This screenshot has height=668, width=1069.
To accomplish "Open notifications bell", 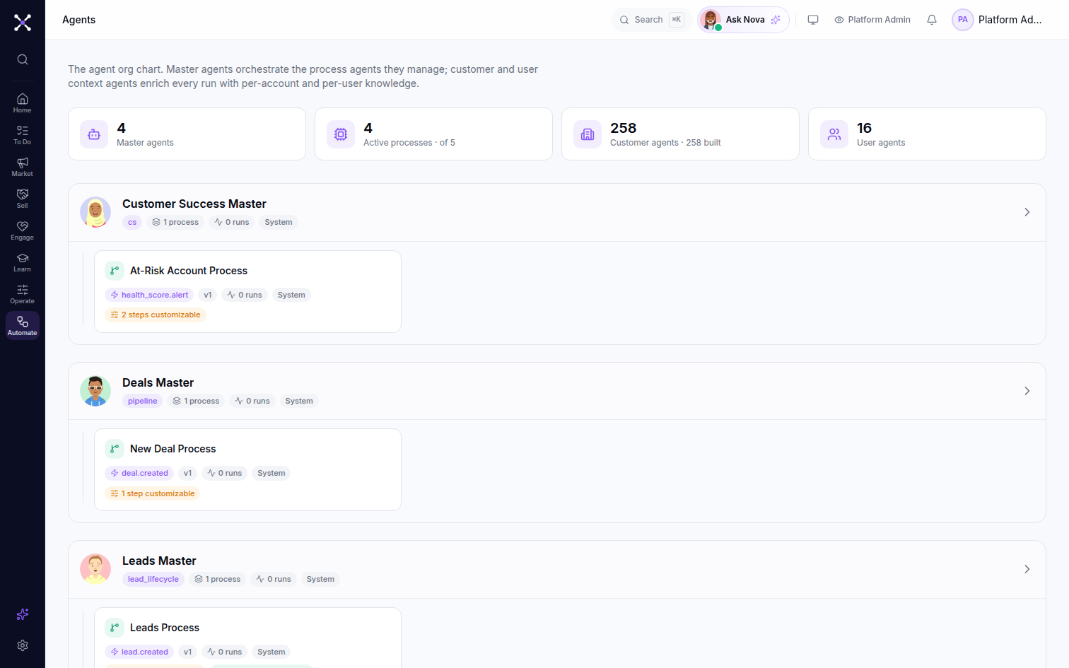I will click(x=932, y=20).
